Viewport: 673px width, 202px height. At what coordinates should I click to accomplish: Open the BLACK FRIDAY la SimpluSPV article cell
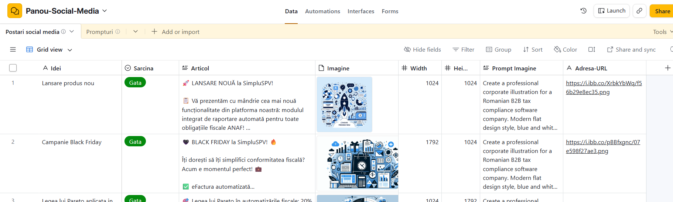pos(247,163)
